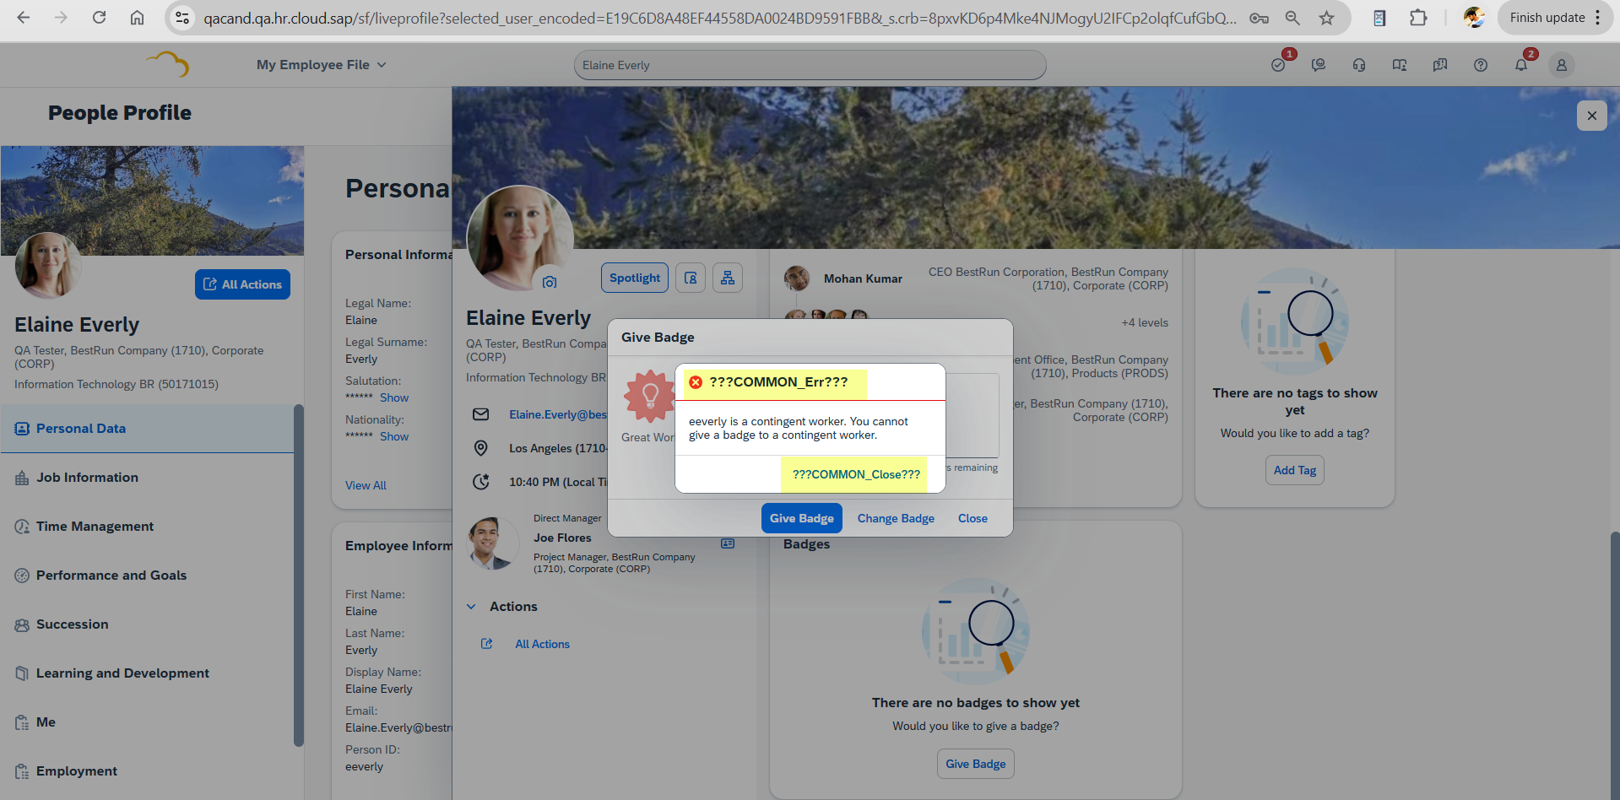Open Joe Flores contact card icon
The height and width of the screenshot is (800, 1620).
pos(728,543)
